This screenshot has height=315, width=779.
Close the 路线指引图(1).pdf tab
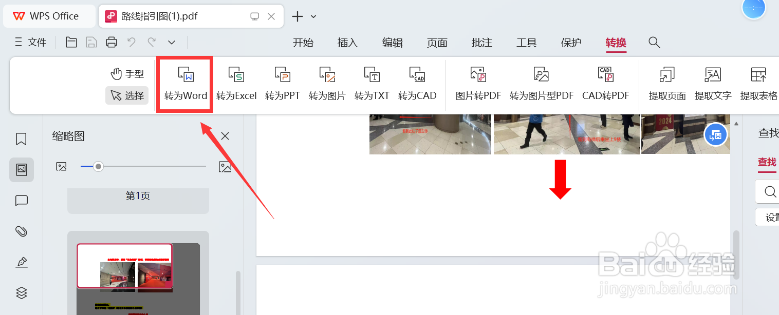[x=271, y=16]
